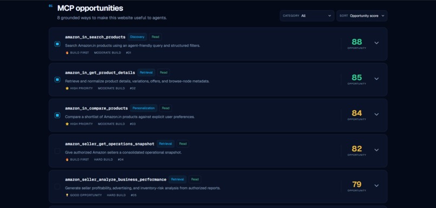Image resolution: width=436 pixels, height=208 pixels.
Task: Click the amazon_seller_analyze_business_performance title
Action: click(x=116, y=180)
